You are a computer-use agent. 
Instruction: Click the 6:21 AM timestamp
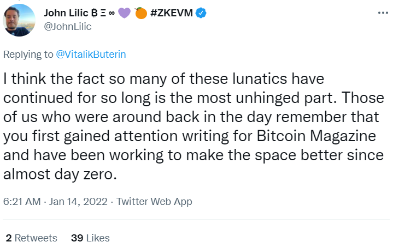pyautogui.click(x=22, y=202)
